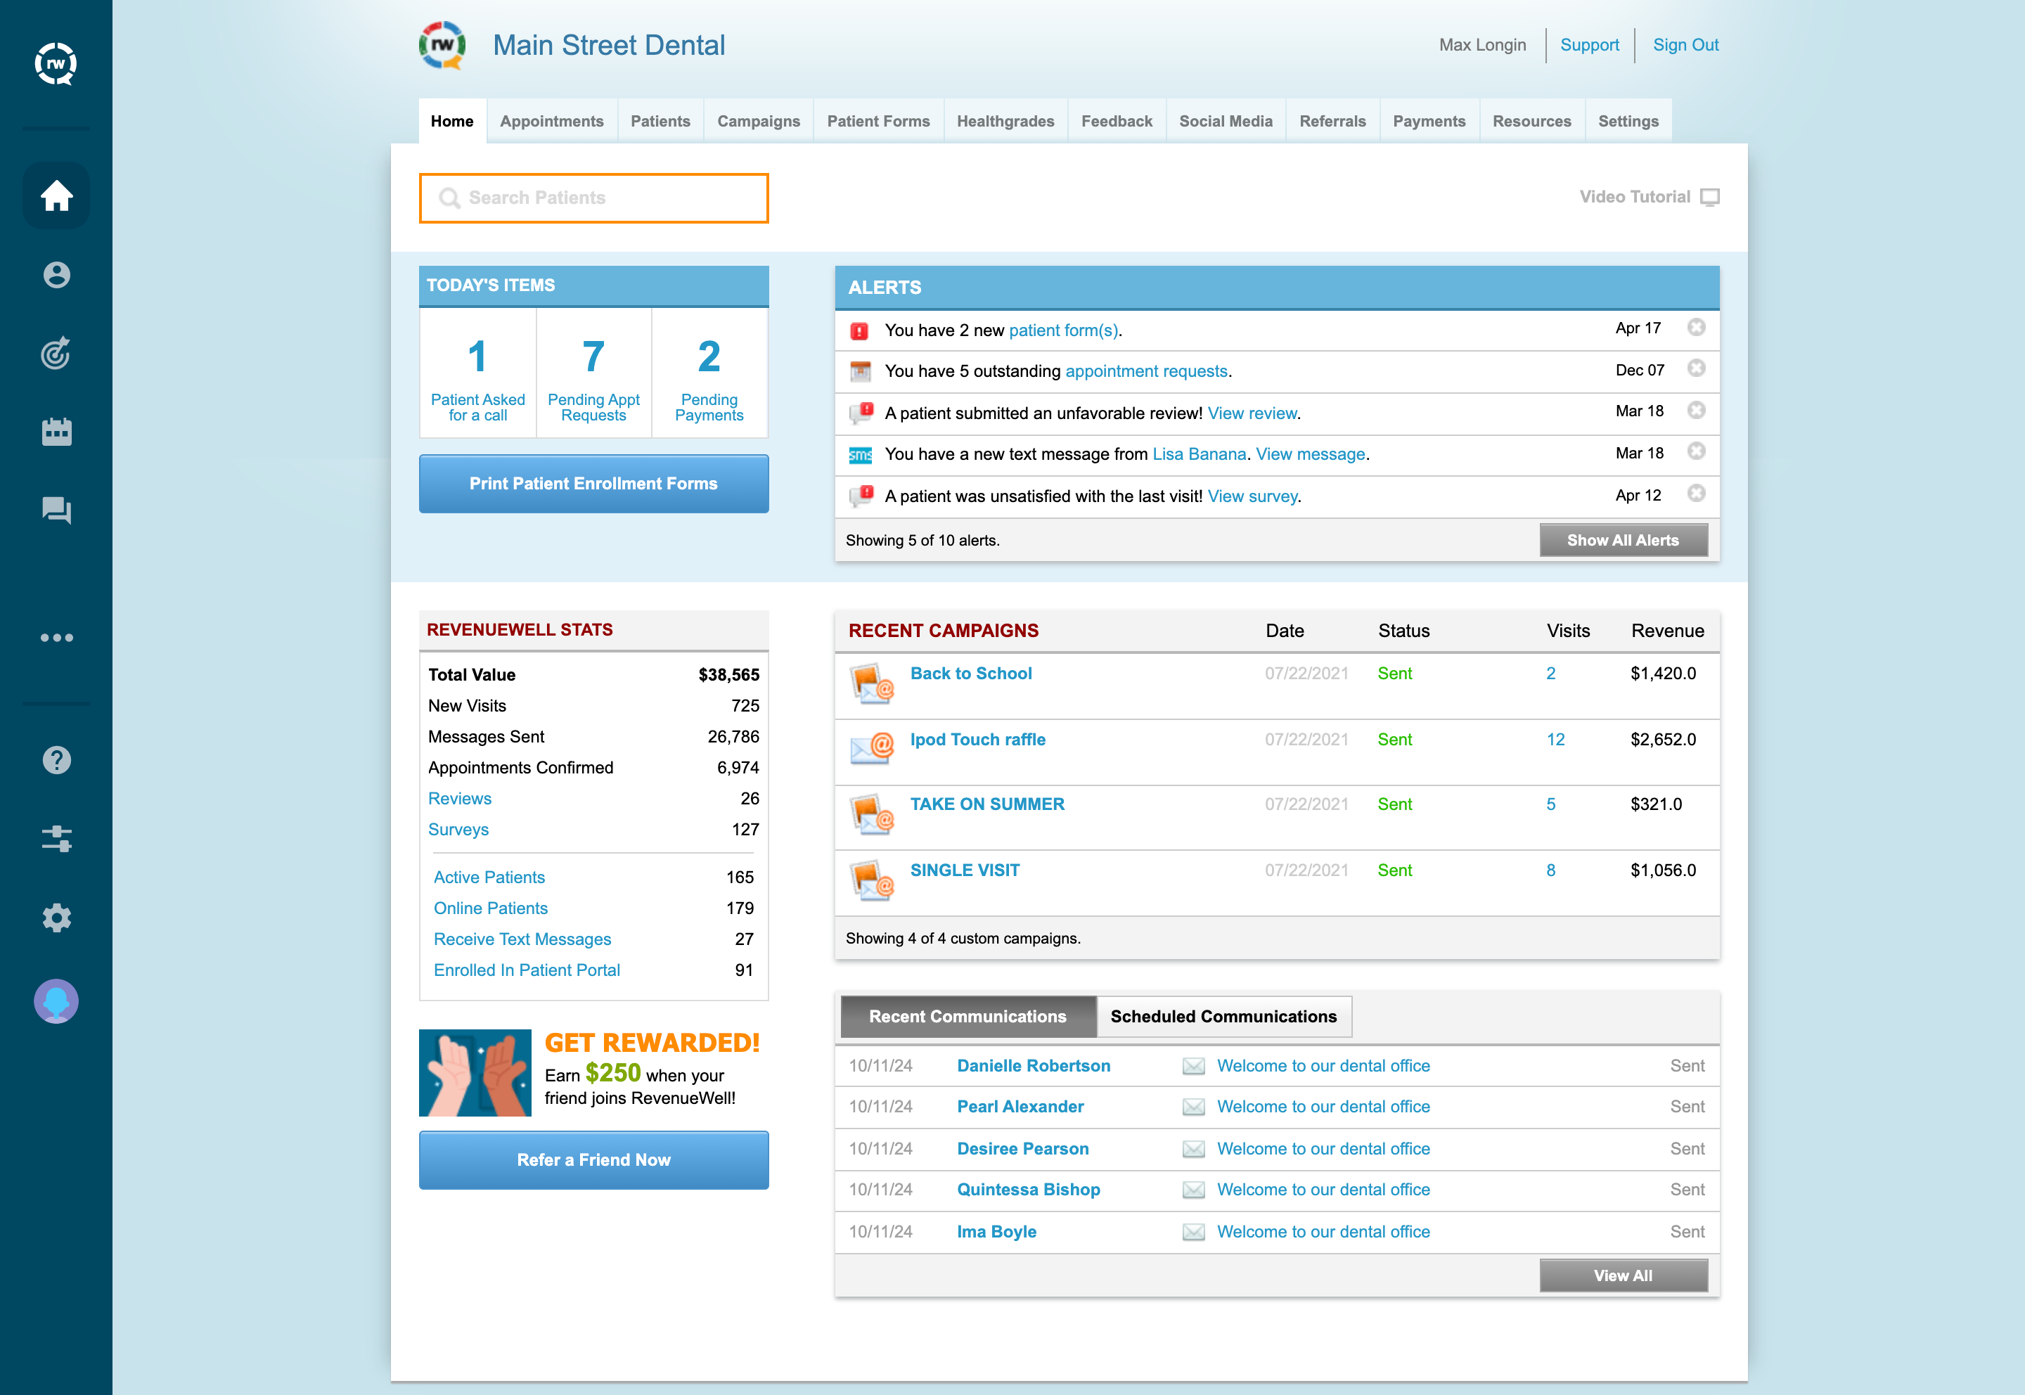Select the RevenueWell logo next to Main Street Dental

point(443,44)
